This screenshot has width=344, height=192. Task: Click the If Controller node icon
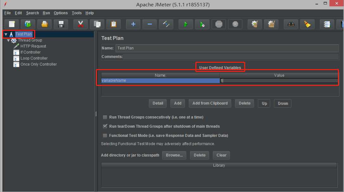(16, 53)
